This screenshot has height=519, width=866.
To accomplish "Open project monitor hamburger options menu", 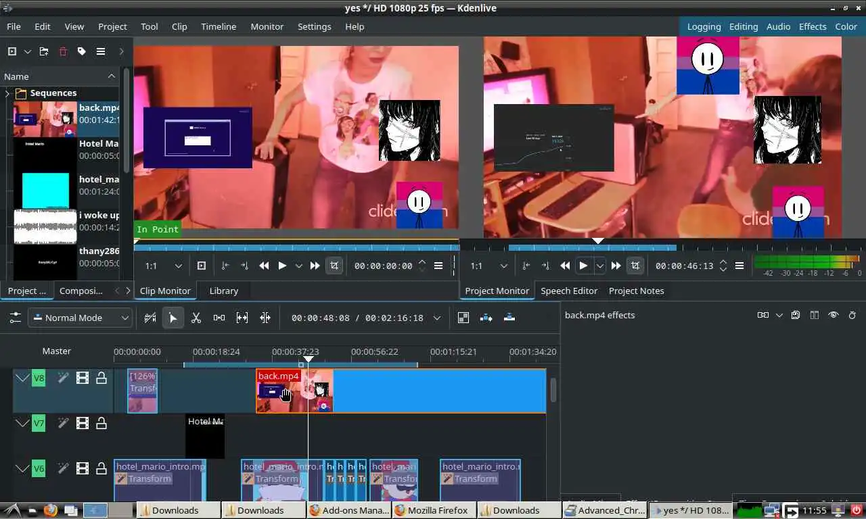I will (x=739, y=266).
